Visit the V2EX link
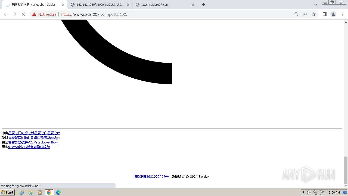Viewport: 348px width, 196px height. coord(32,142)
